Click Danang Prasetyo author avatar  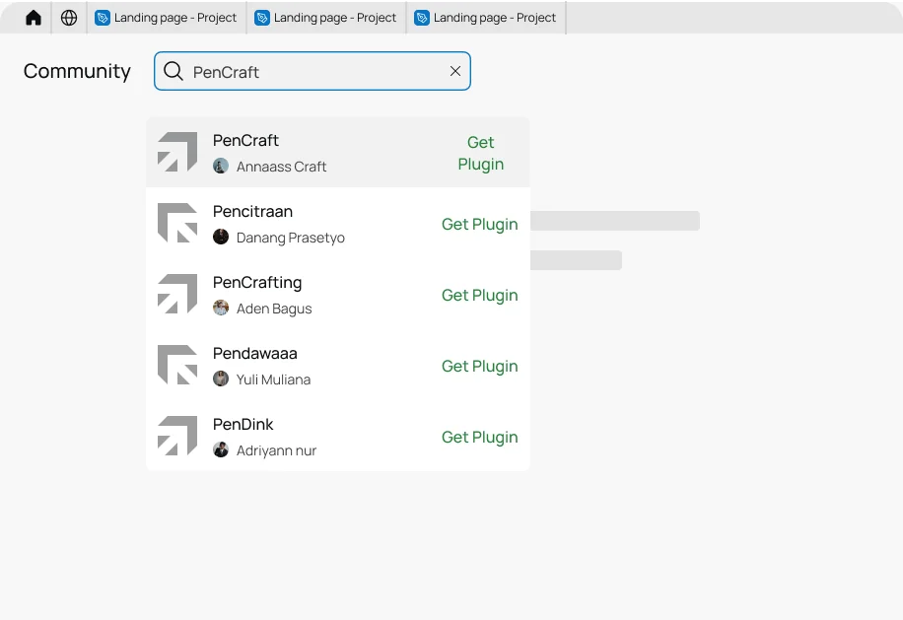pos(221,237)
